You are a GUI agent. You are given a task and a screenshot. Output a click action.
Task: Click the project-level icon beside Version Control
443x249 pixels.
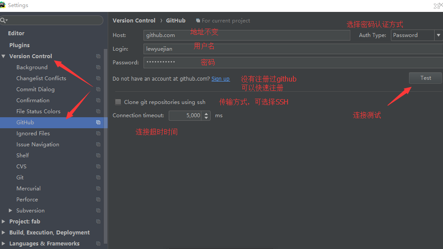[98, 56]
